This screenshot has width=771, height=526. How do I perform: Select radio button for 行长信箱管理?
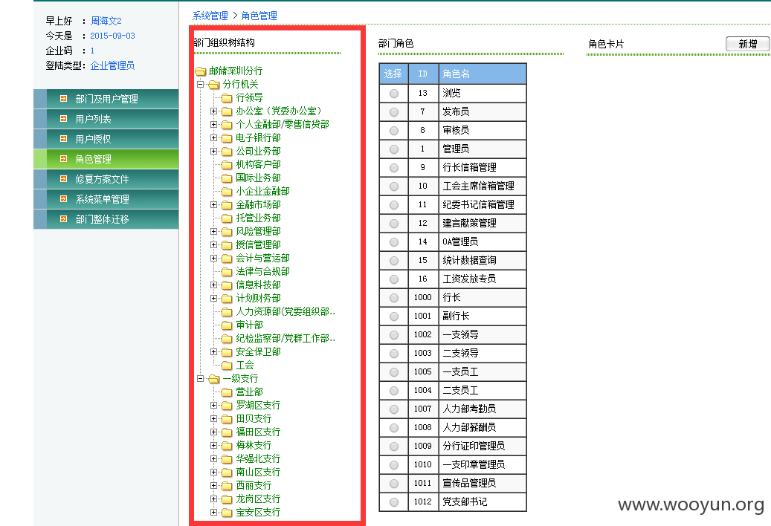coord(394,168)
